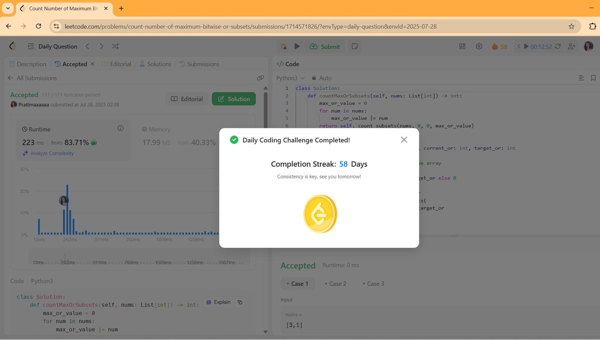Invite a collaborator with the add-user icon
600x340 pixels.
571,46
